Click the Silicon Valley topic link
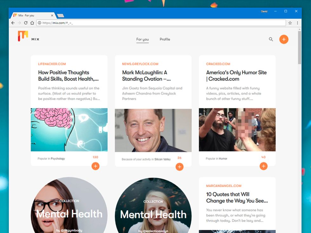Screen dimensions: 311x233 click(162, 159)
